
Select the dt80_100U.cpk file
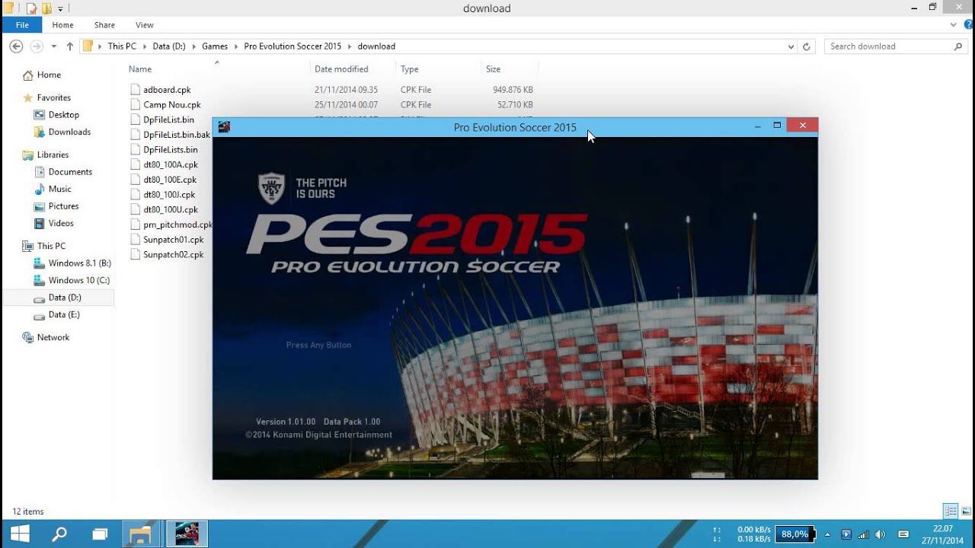point(170,209)
